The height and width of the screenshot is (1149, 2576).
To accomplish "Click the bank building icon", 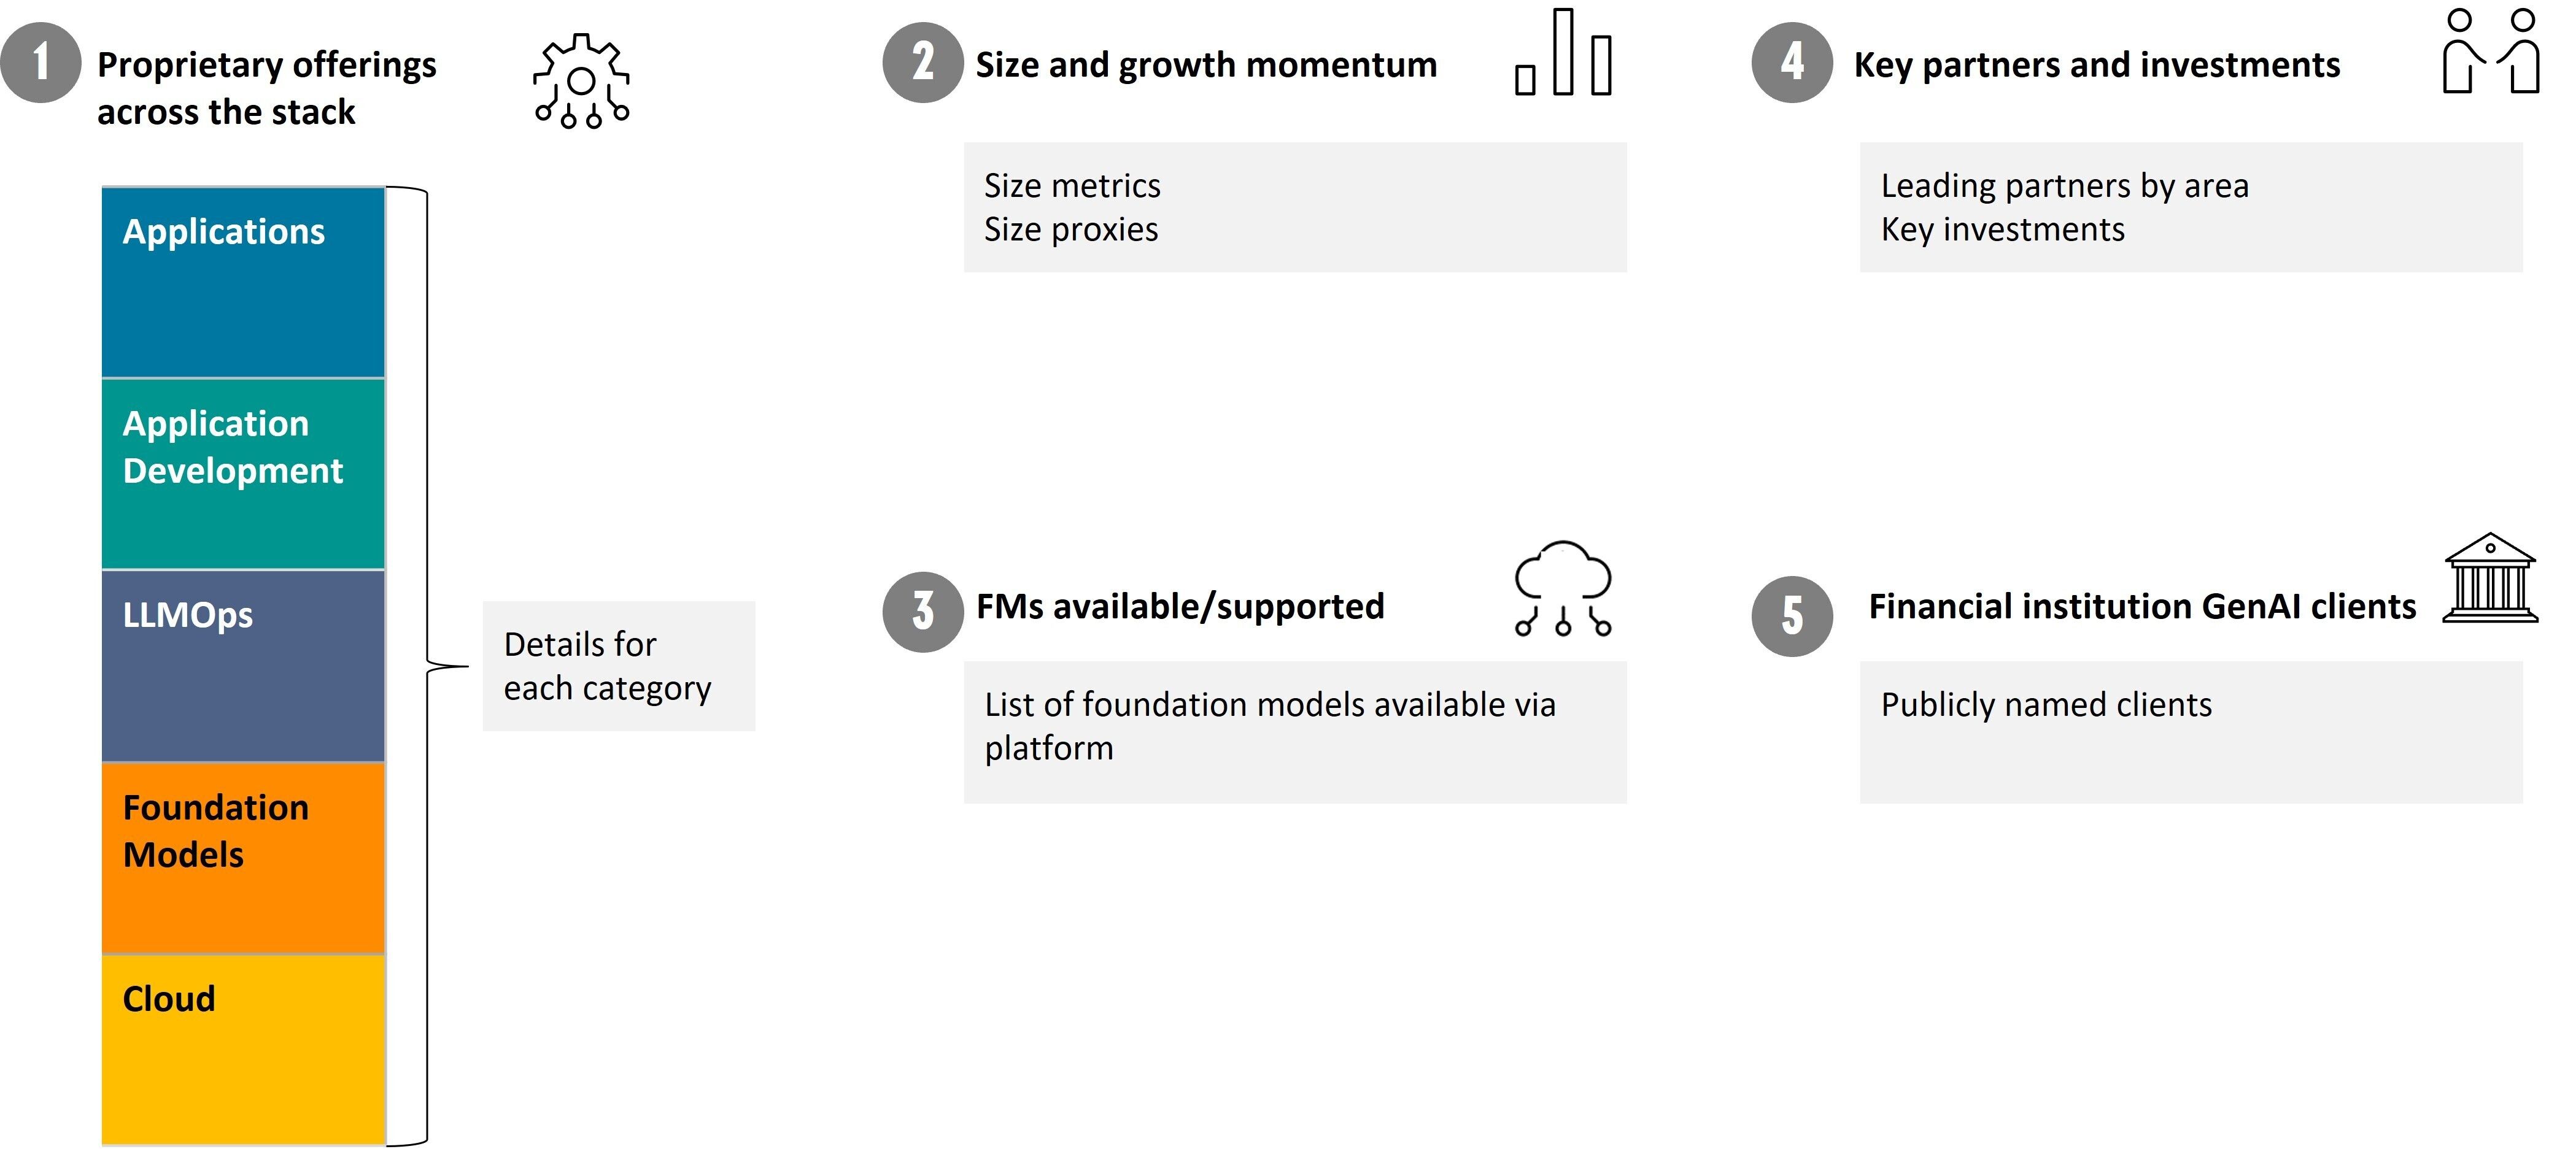I will click(x=2490, y=578).
